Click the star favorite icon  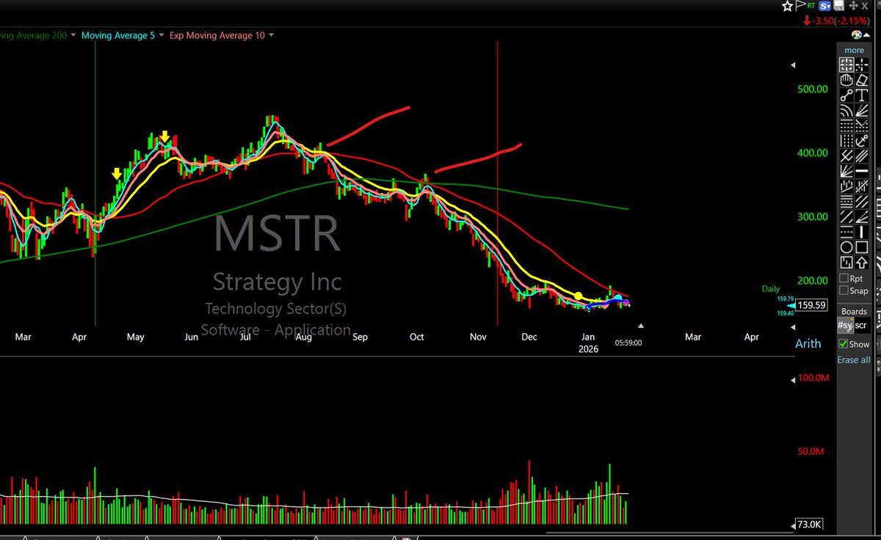(788, 6)
